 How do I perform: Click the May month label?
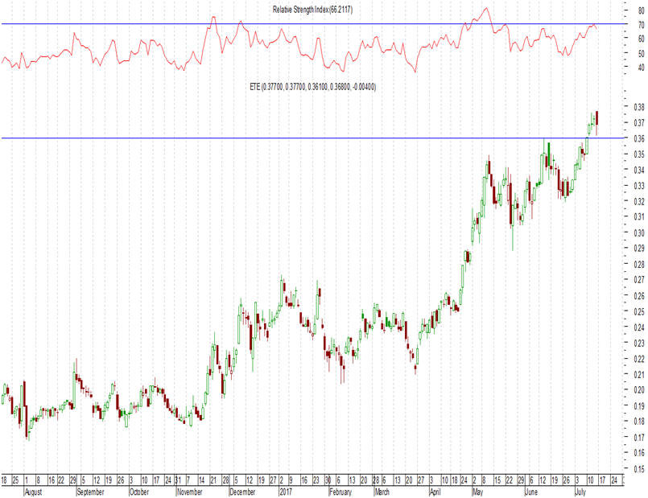(x=477, y=492)
